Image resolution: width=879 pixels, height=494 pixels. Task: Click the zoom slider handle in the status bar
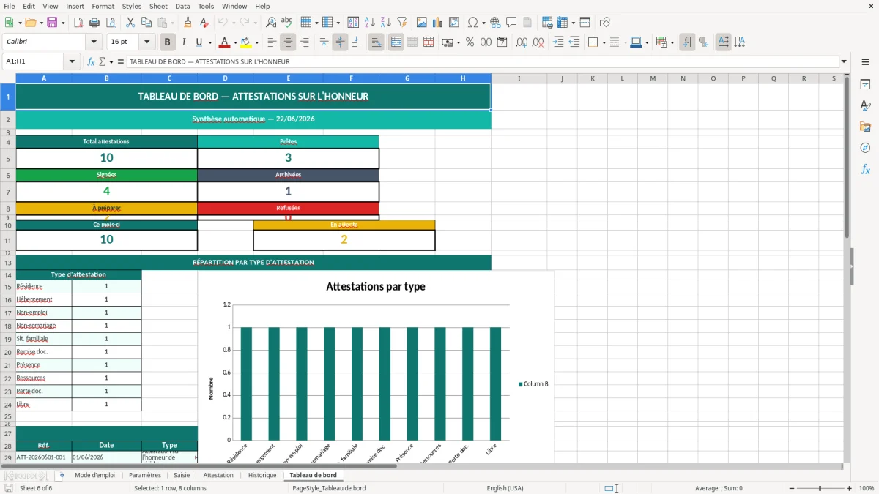[820, 488]
